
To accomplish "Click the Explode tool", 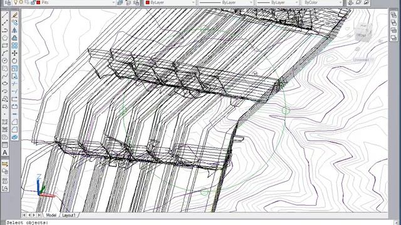I will click(x=14, y=137).
